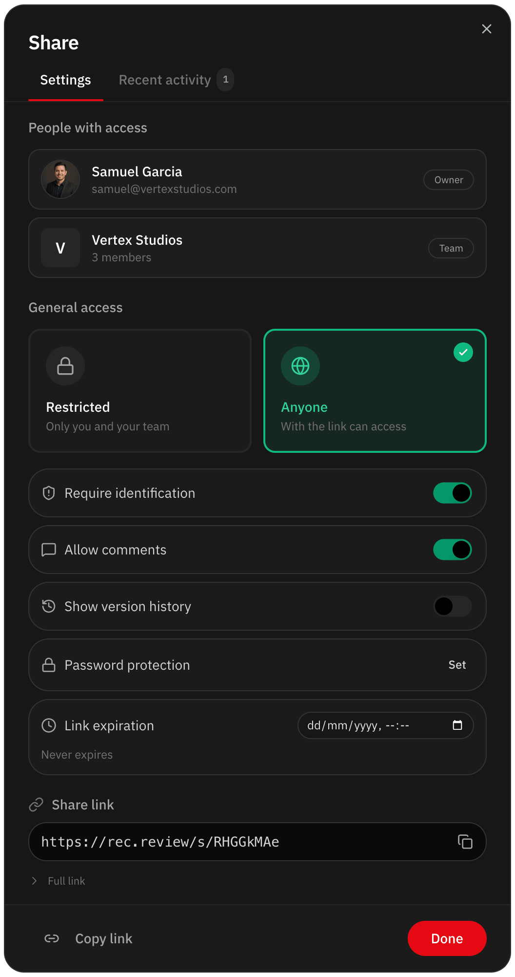Click the Recent activity count badge
The height and width of the screenshot is (977, 515).
225,80
